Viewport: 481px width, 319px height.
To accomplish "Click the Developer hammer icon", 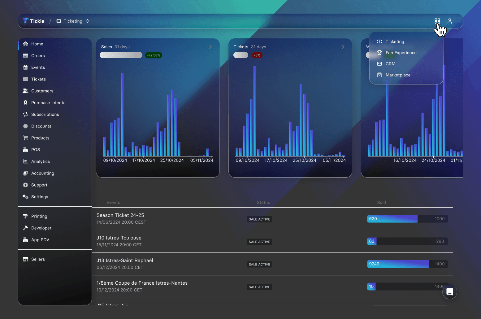I will (x=25, y=228).
